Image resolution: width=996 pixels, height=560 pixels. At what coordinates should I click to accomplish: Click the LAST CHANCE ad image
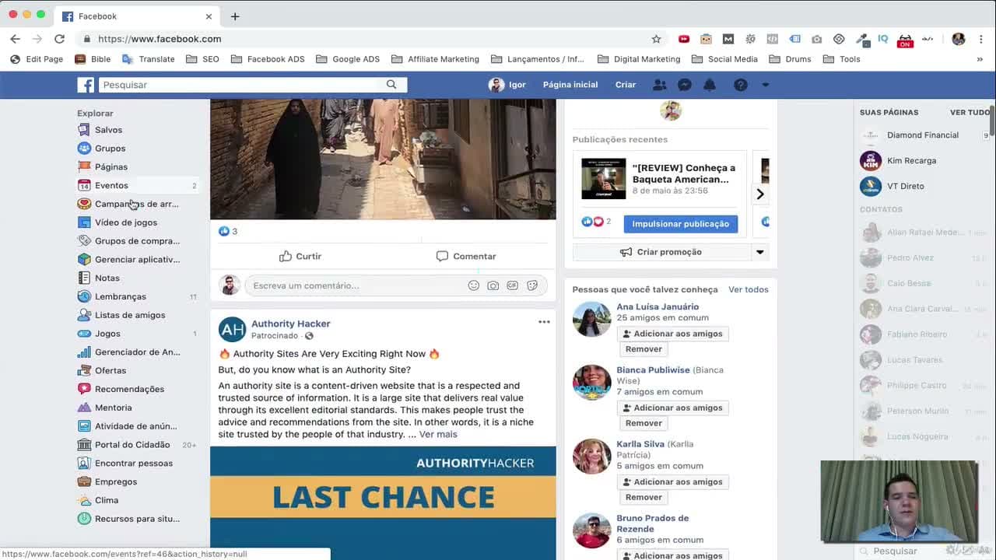(383, 503)
